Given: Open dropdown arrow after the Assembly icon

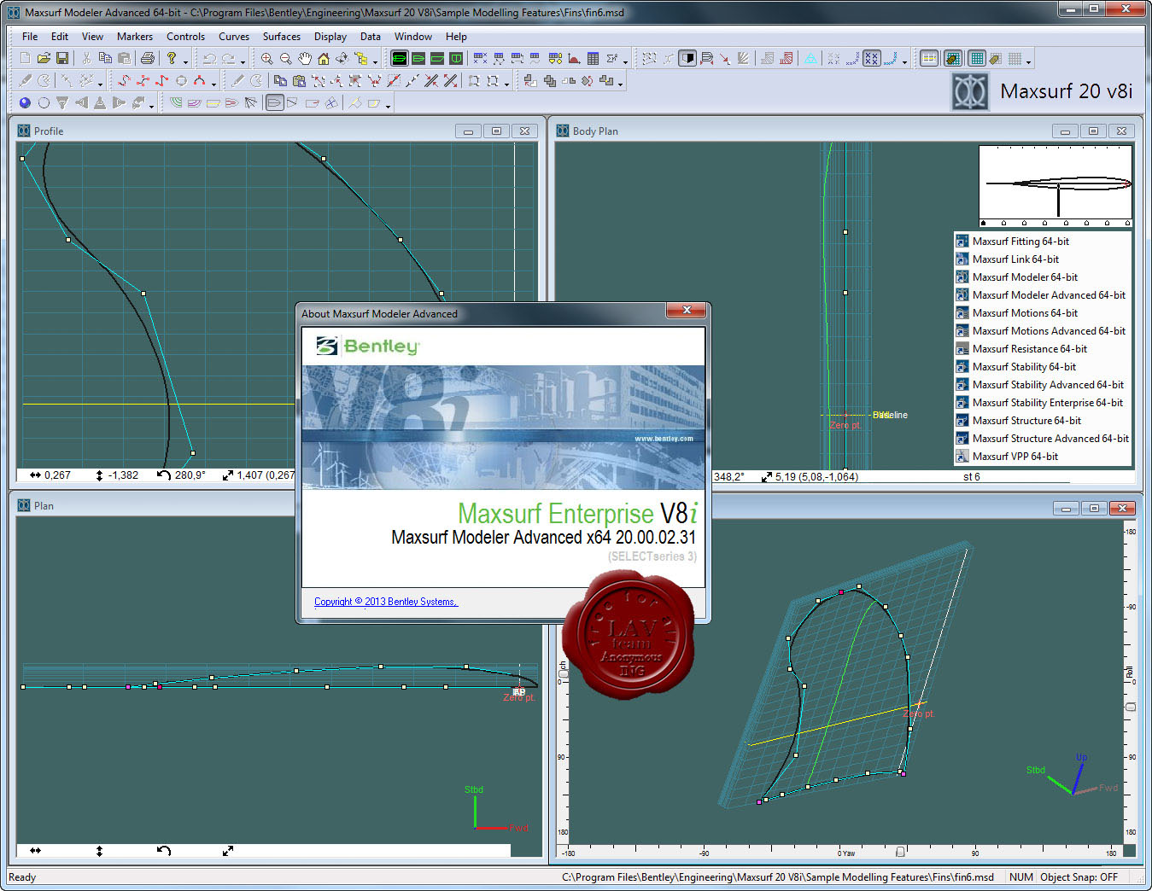Looking at the screenshot, I should 376,61.
